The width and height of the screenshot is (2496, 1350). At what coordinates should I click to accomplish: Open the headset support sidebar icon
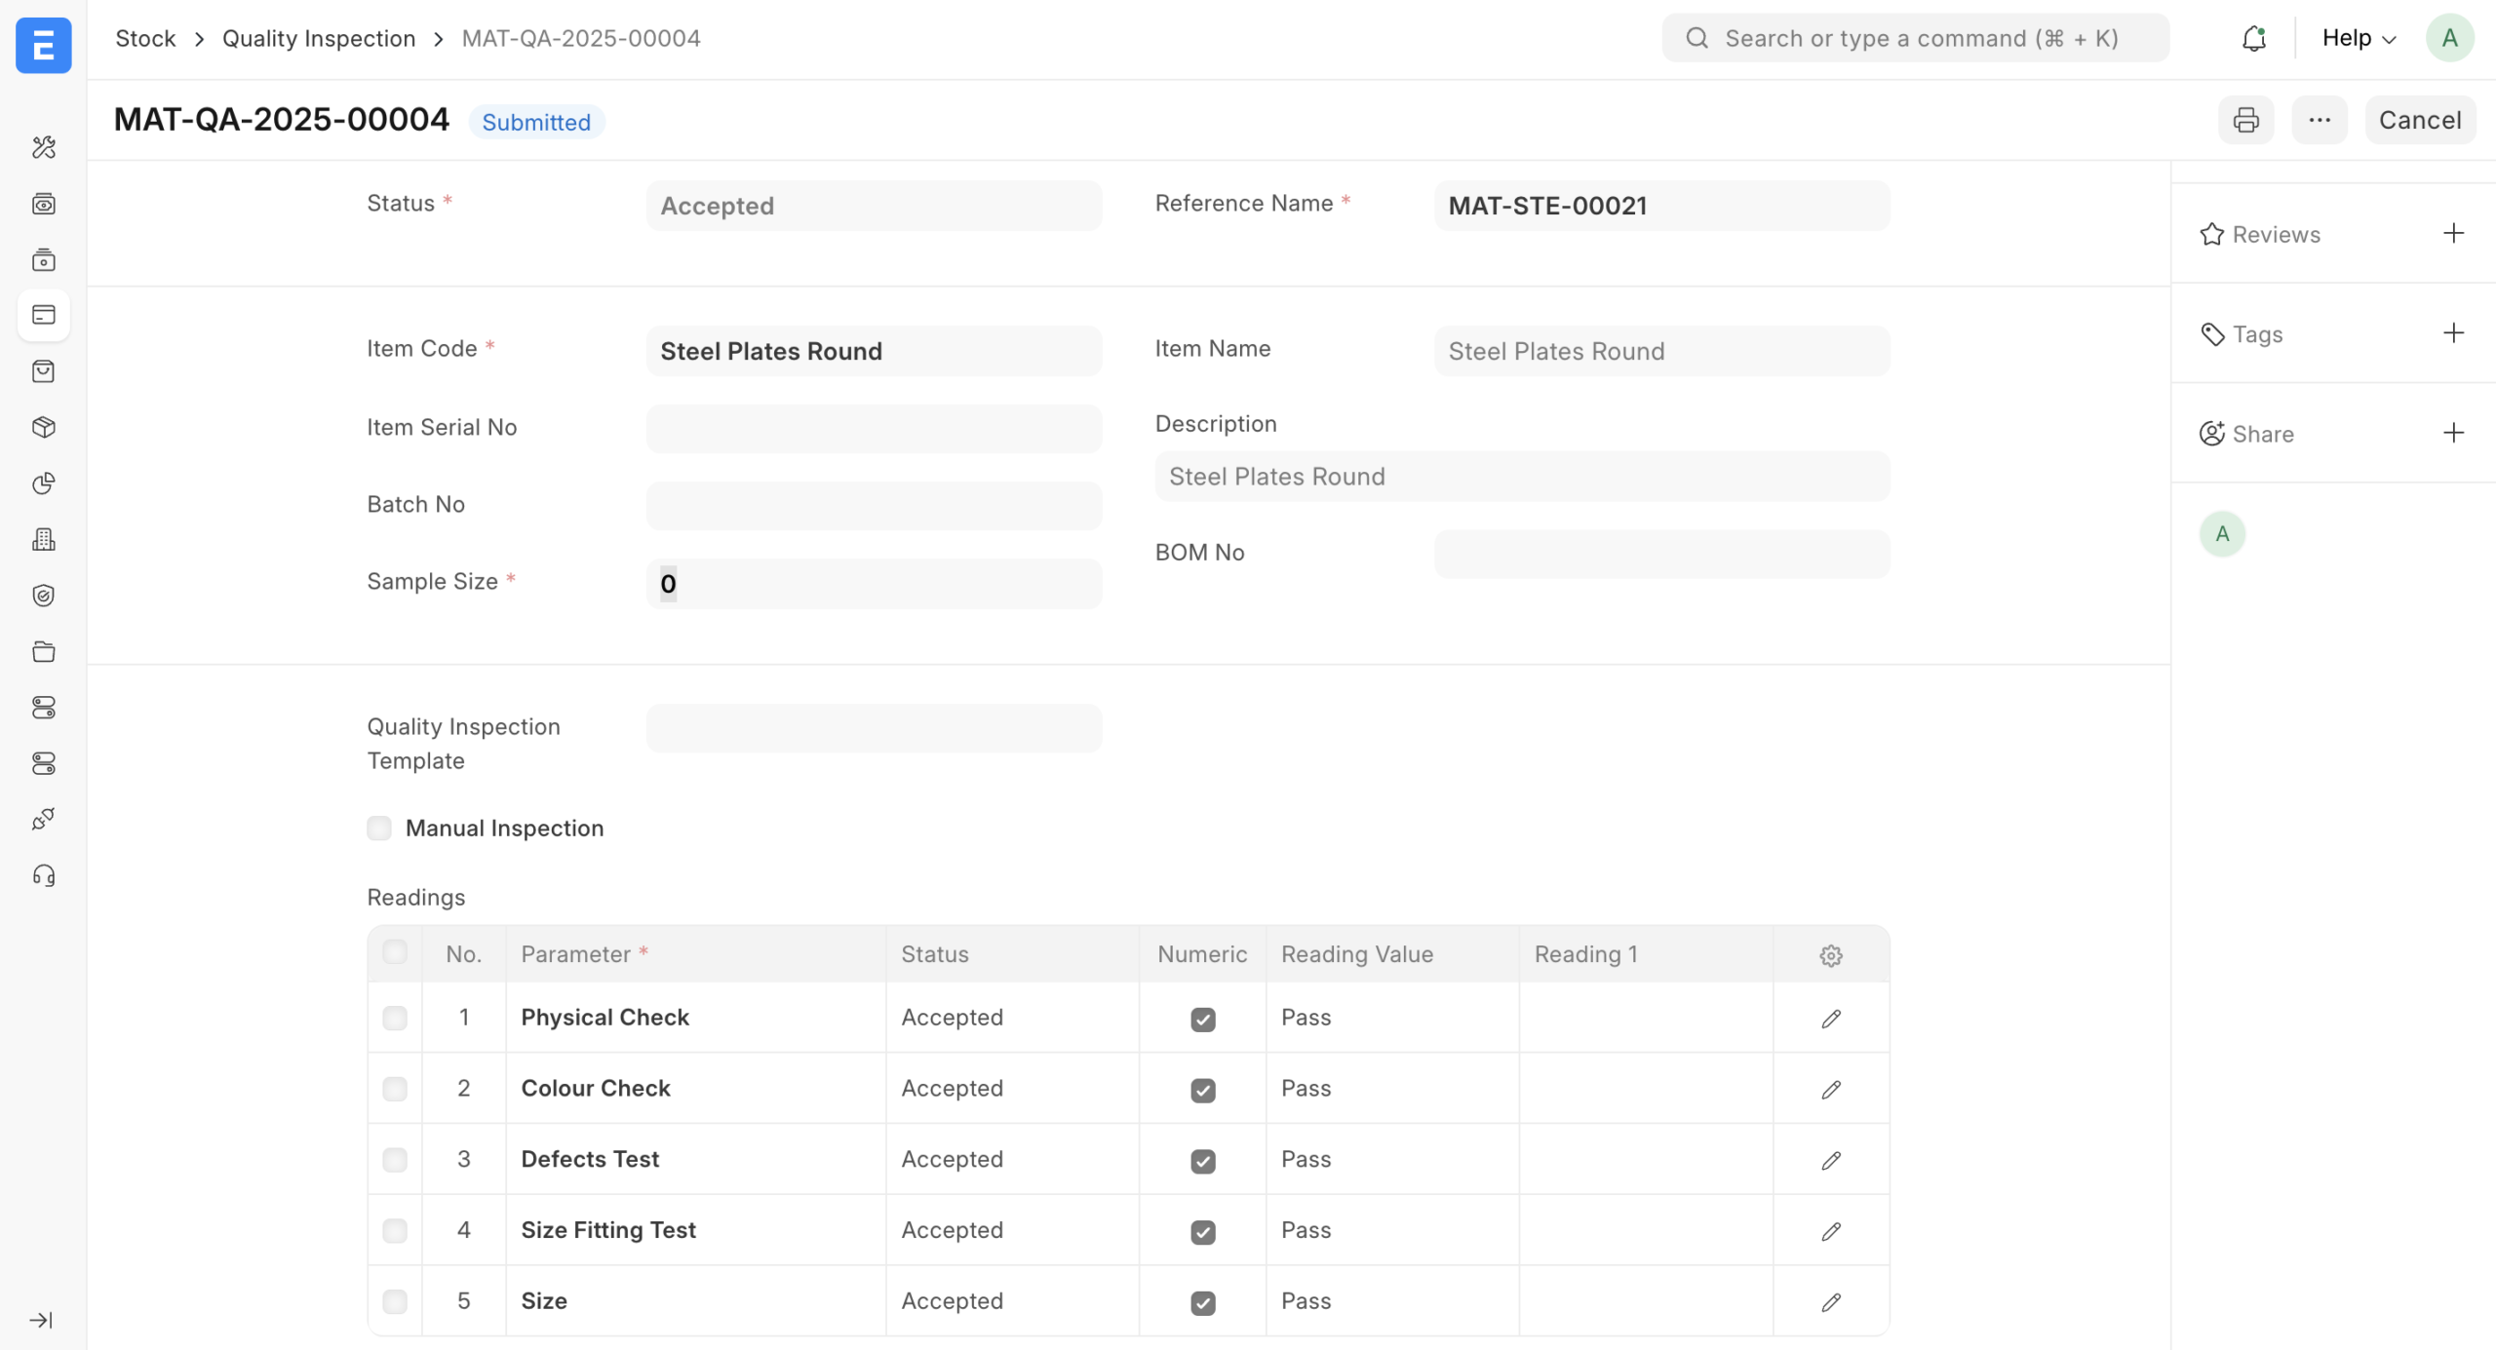tap(43, 875)
